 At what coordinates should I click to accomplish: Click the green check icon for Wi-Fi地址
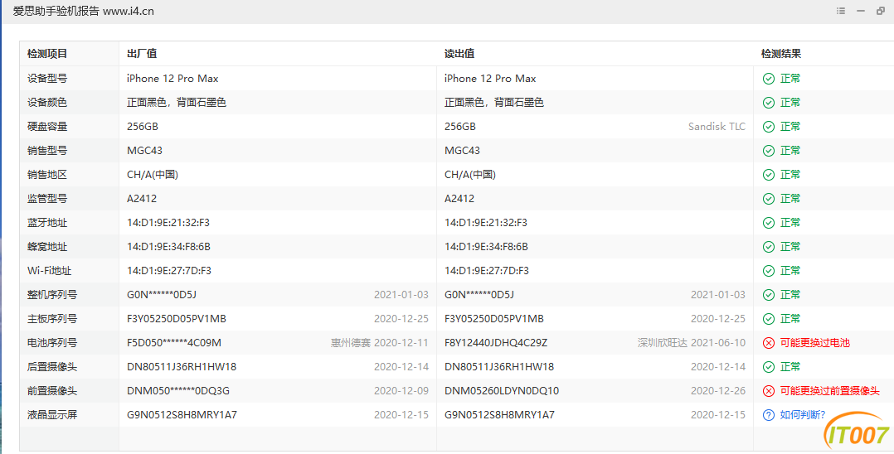coord(769,271)
